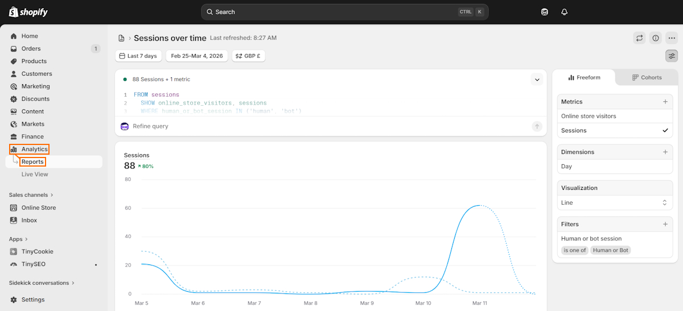Click the Sidekick icon beside Refine query

[125, 126]
